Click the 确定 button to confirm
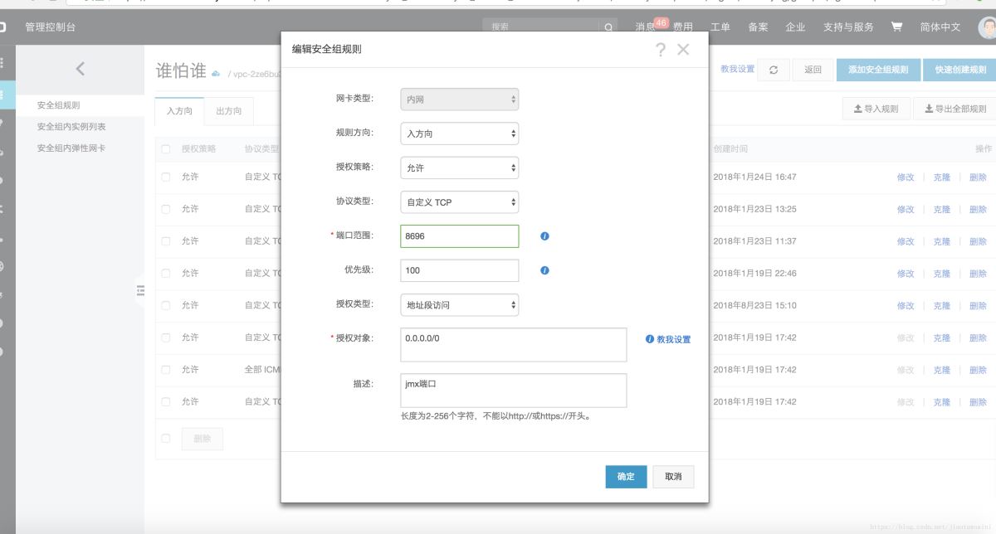 click(x=626, y=476)
